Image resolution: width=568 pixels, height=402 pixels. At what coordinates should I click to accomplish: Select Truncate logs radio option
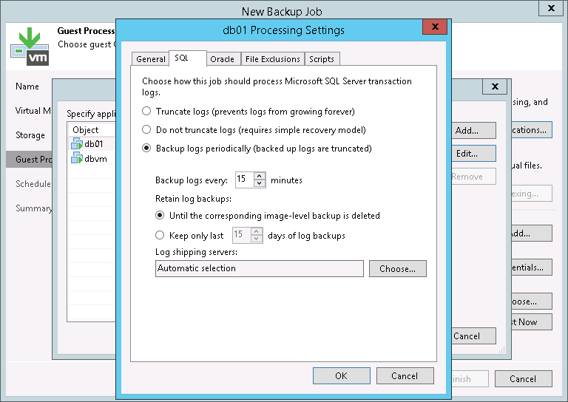146,111
